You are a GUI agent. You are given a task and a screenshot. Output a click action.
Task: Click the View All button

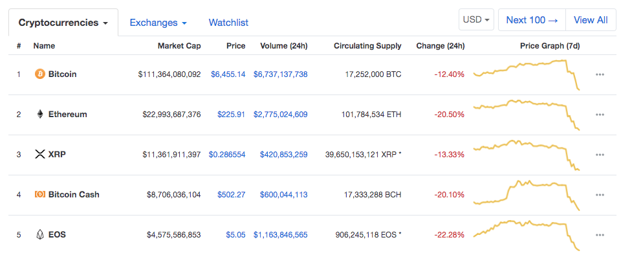pyautogui.click(x=591, y=20)
